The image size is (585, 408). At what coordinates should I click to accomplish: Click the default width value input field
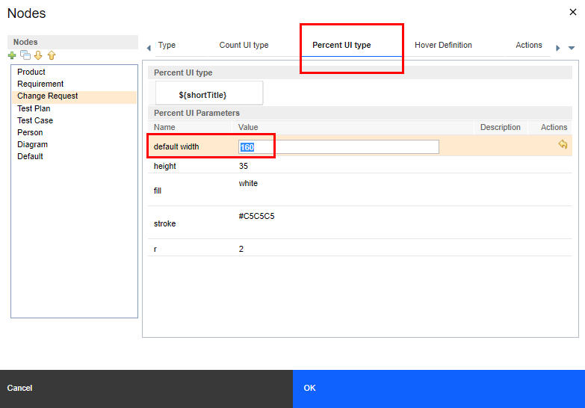[x=338, y=147]
